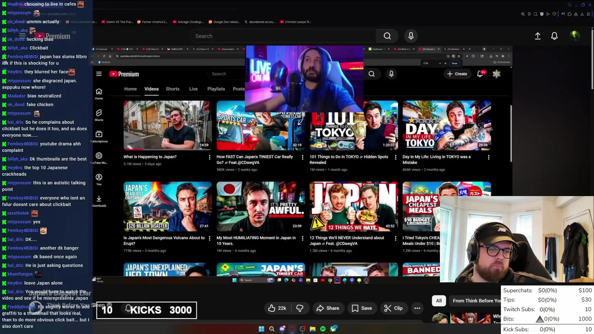The image size is (594, 334).
Task: Click the Share button under the video
Action: 328,308
